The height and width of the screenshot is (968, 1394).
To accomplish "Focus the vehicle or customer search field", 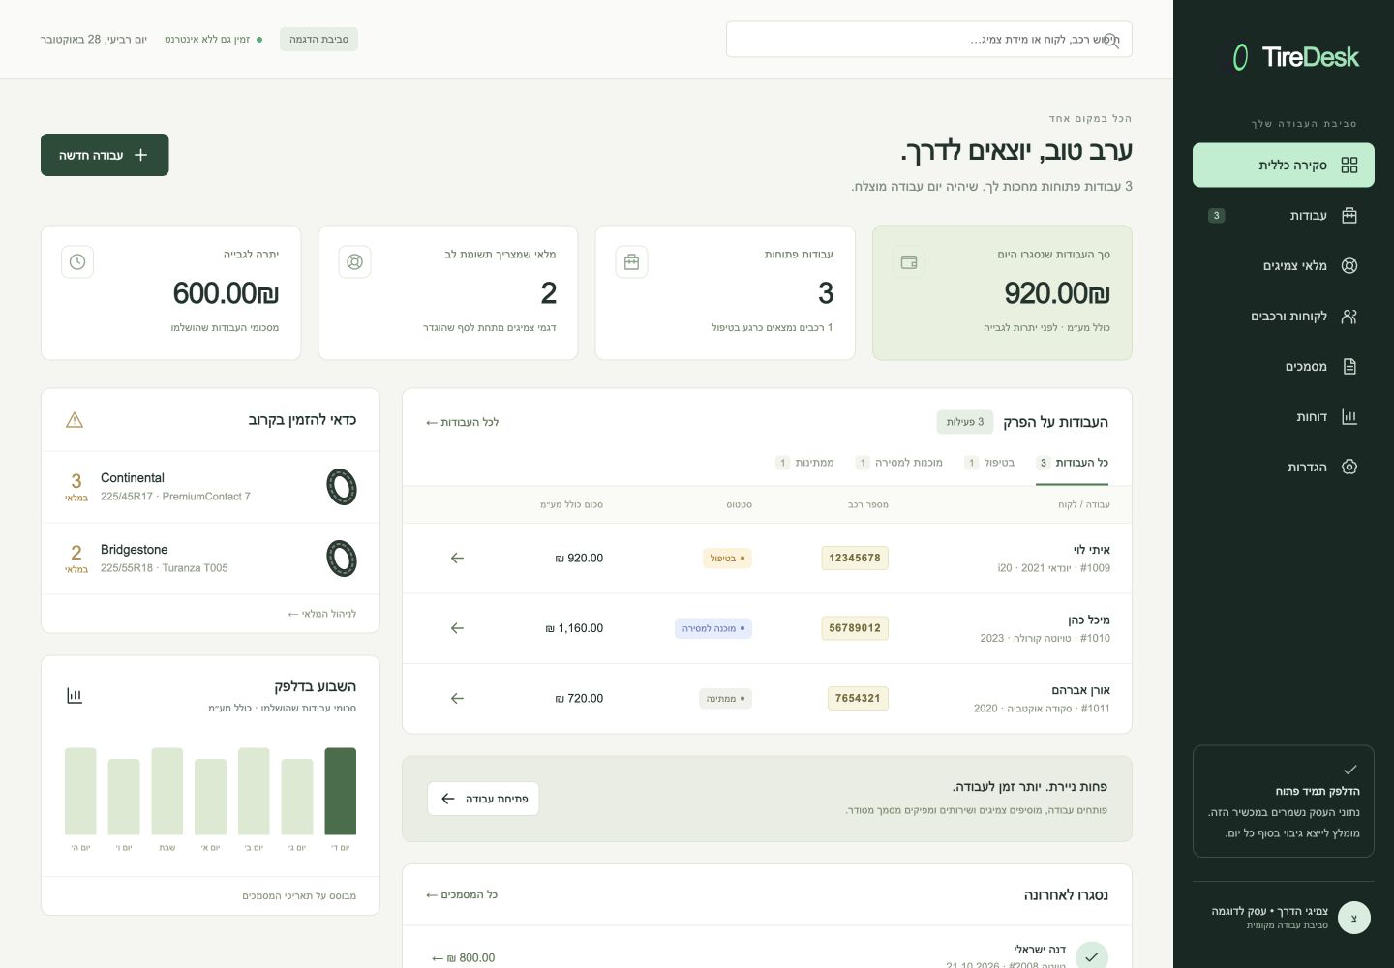I will (x=929, y=40).
